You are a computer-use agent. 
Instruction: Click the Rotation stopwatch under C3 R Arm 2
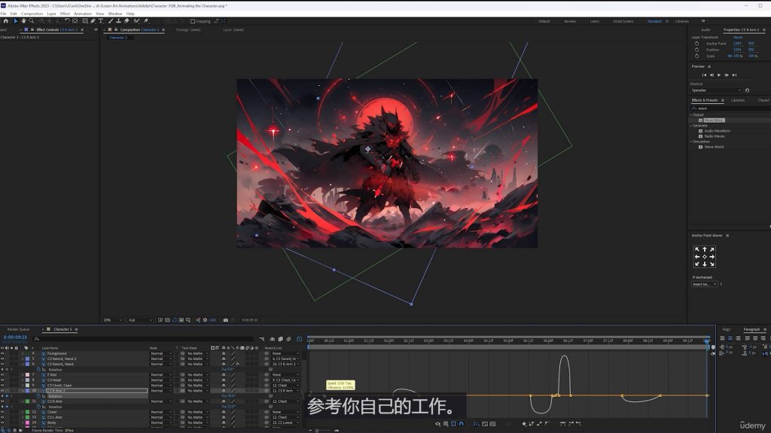38,396
